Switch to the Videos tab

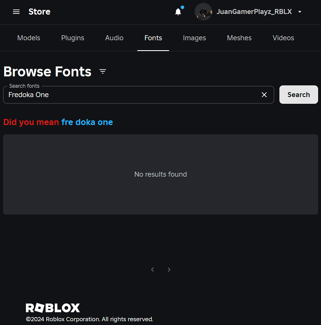pos(283,38)
